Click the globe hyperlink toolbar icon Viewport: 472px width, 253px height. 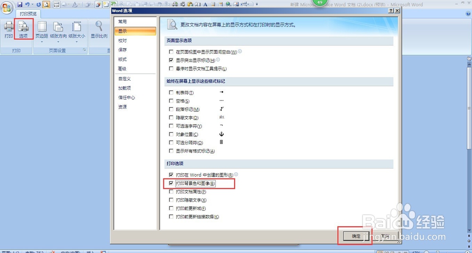click(228, 5)
